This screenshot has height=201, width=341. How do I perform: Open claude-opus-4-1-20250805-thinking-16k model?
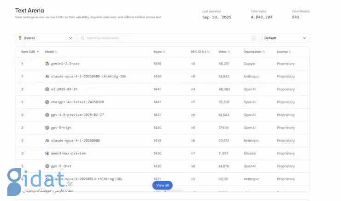click(x=88, y=77)
